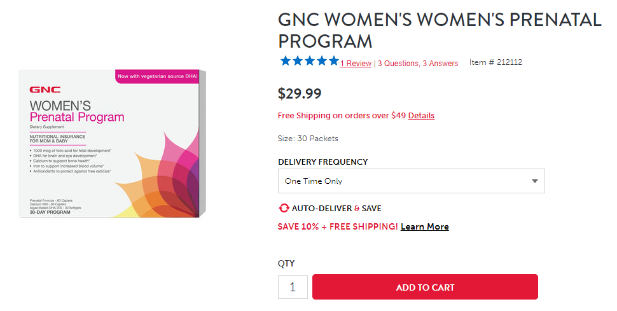
Task: Open the 3 Questions, 3 Answers link
Action: [418, 64]
